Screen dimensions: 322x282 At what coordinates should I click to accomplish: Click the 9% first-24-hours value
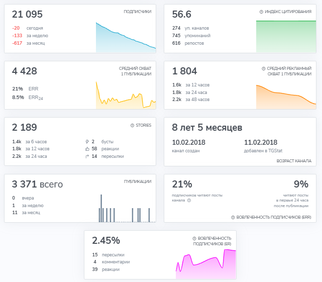pos(301,184)
